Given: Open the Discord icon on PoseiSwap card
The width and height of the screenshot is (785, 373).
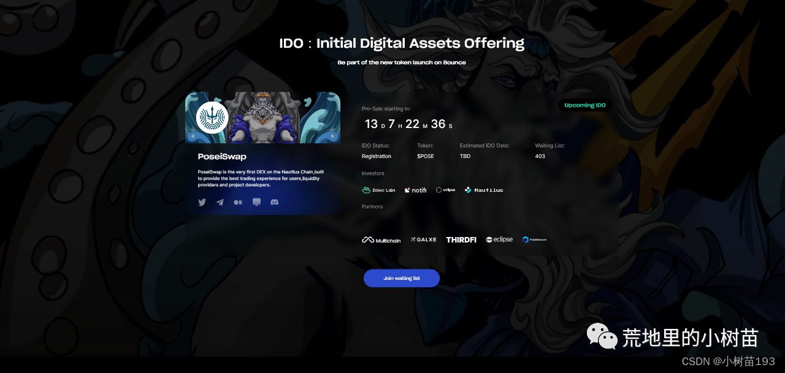Looking at the screenshot, I should (275, 202).
